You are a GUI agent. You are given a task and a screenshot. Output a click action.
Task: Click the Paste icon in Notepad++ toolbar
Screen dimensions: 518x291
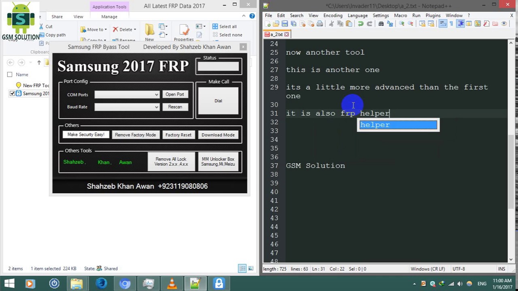(x=349, y=24)
